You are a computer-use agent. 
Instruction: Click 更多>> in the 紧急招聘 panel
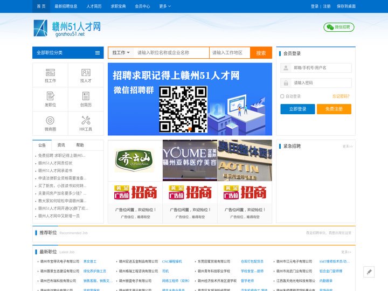(x=348, y=146)
